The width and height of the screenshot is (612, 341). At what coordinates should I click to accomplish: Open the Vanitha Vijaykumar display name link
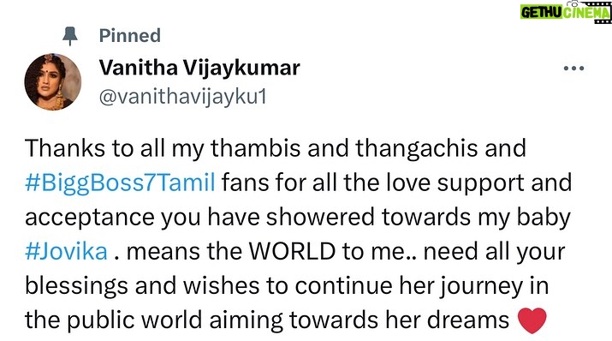pos(199,68)
